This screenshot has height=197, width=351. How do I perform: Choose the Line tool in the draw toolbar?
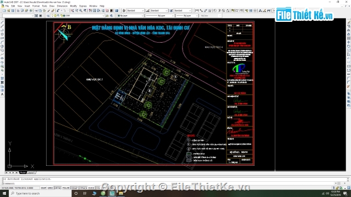click(2, 22)
